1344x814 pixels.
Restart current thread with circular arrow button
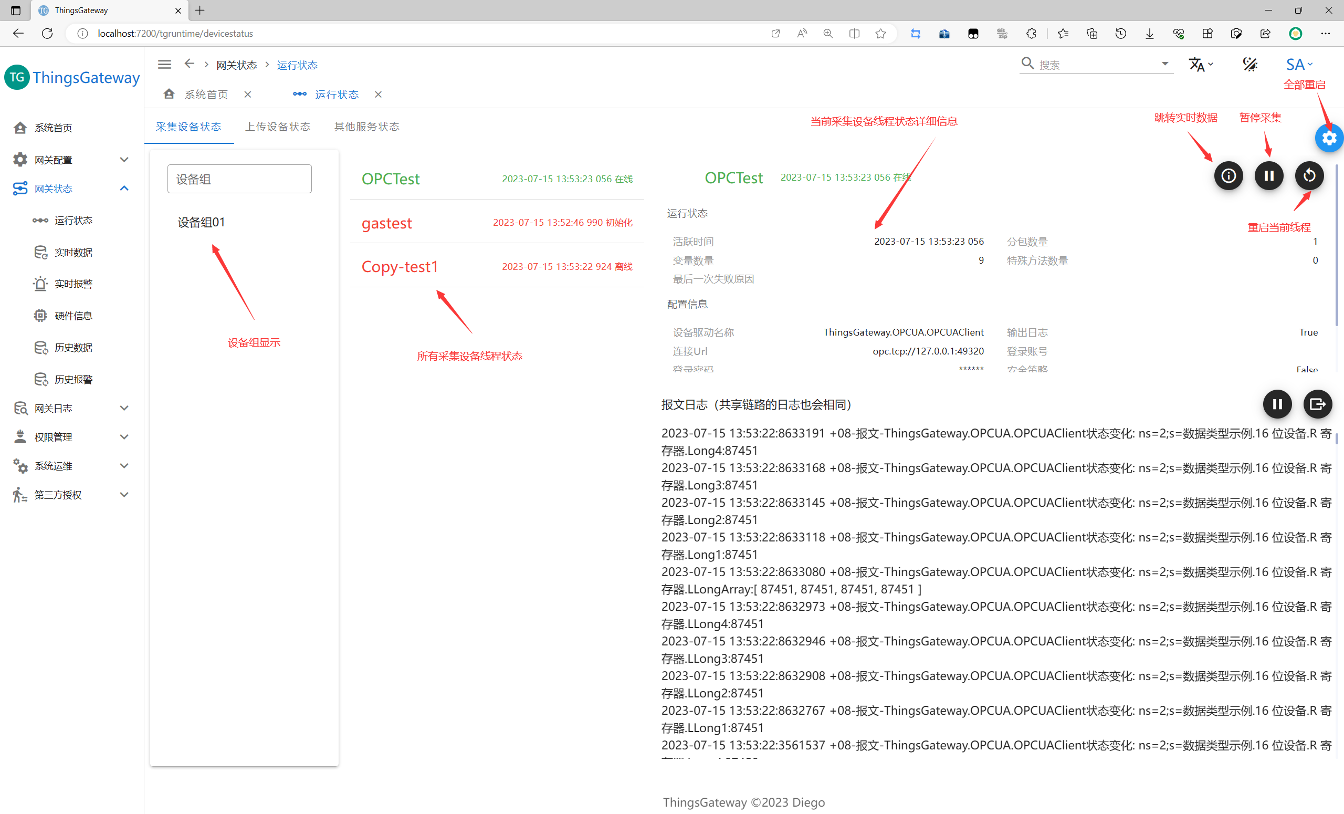1309,176
